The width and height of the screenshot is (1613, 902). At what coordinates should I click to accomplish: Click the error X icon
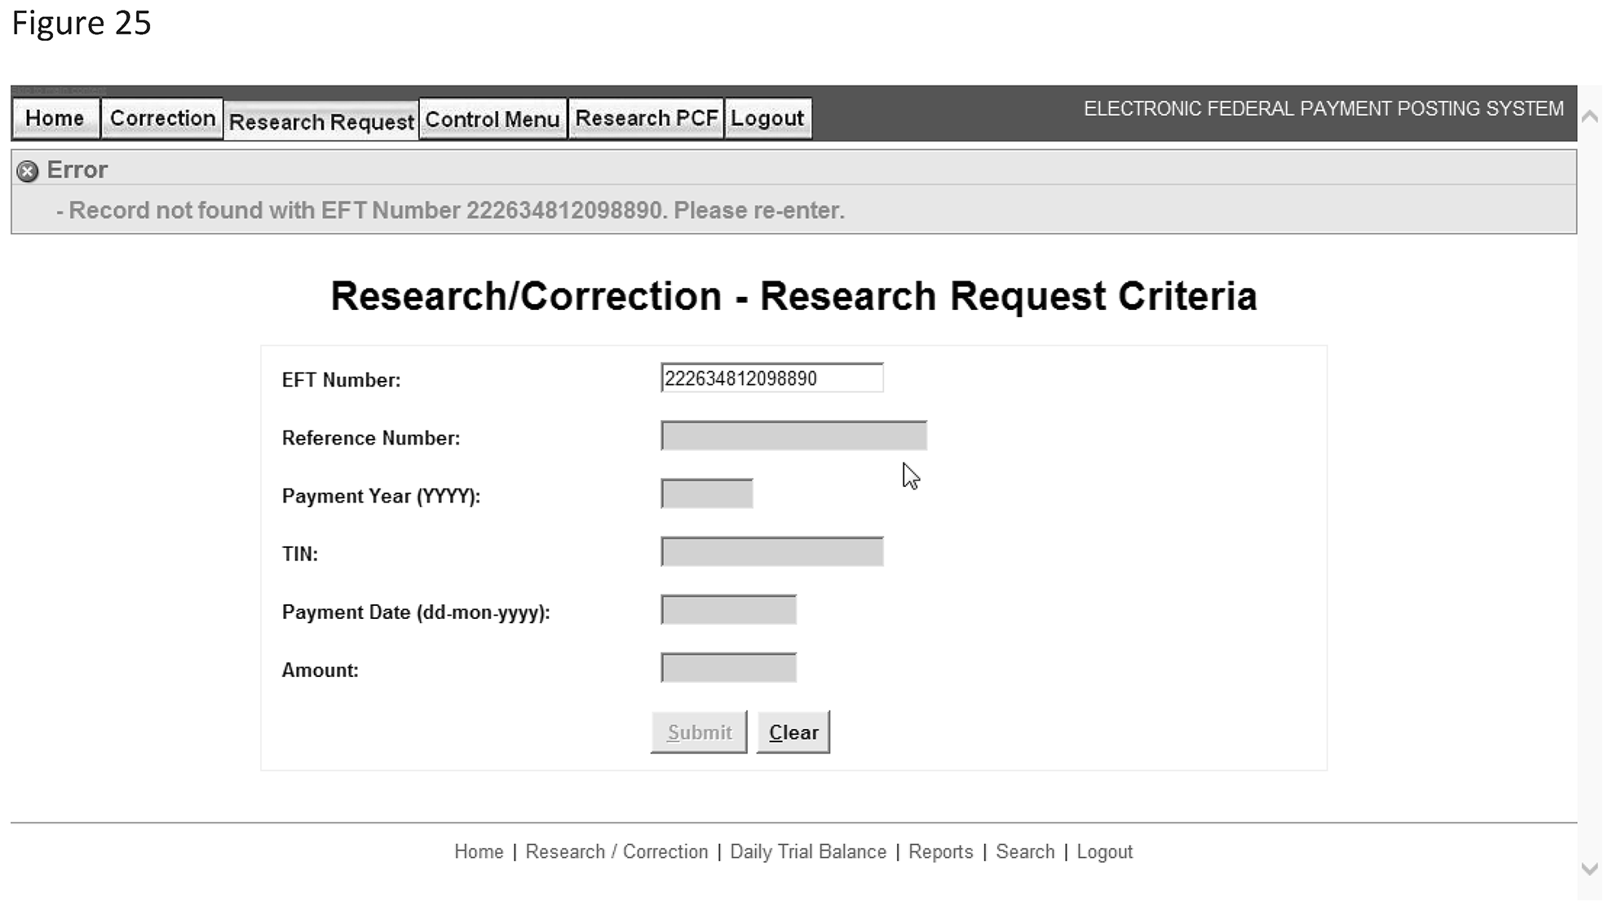point(28,171)
